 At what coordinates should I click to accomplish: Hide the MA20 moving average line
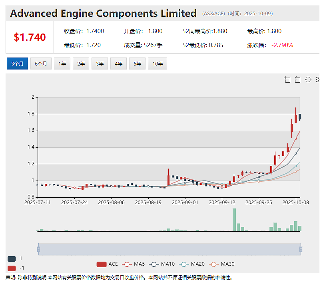[192, 264]
